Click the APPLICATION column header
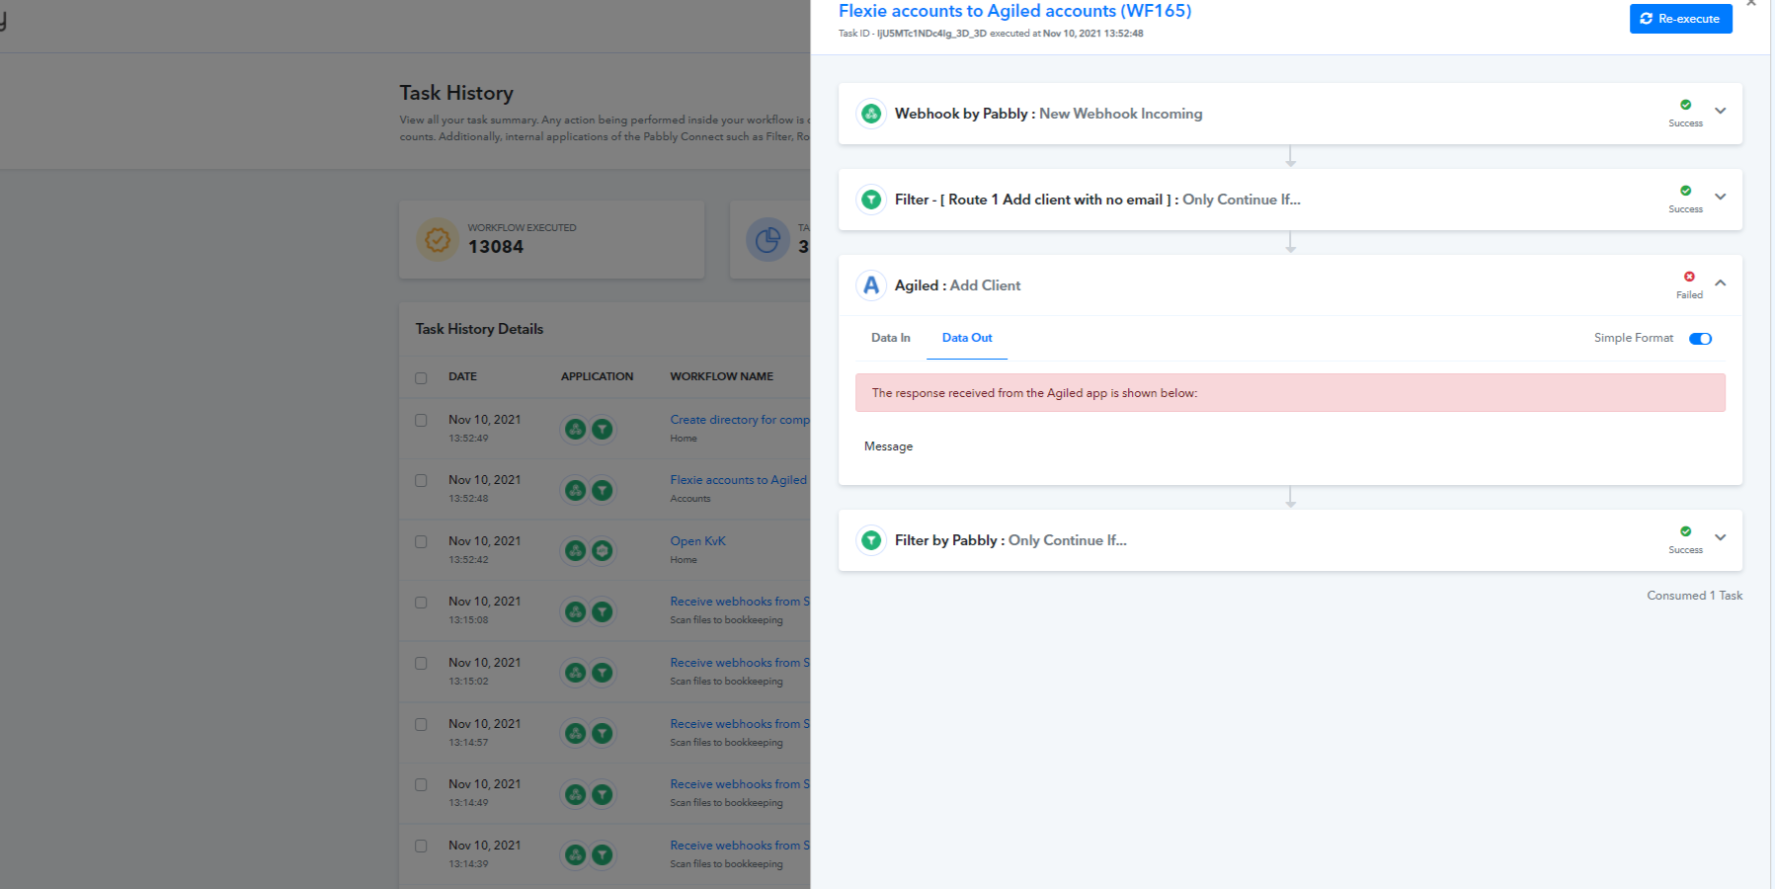The width and height of the screenshot is (1775, 889). pos(598,376)
